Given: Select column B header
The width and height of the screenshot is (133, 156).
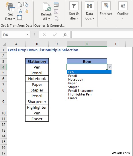Looking at the screenshot, I should coord(37,44).
